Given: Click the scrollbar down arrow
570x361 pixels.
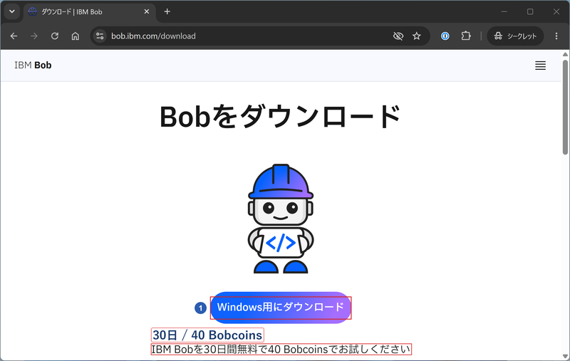Looking at the screenshot, I should 565,356.
